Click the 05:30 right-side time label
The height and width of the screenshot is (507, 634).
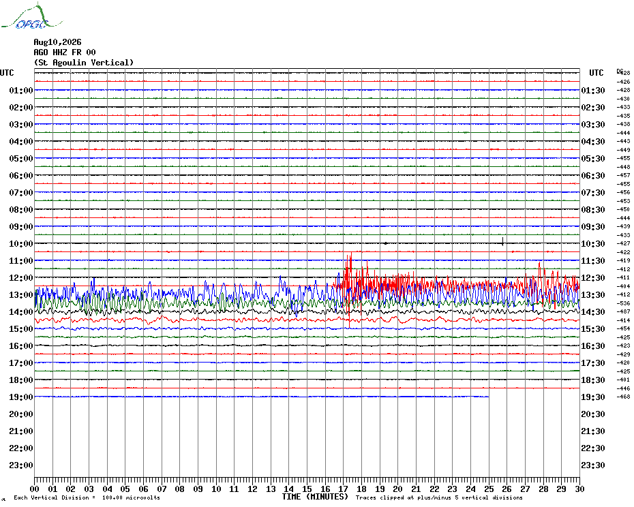tap(593, 159)
